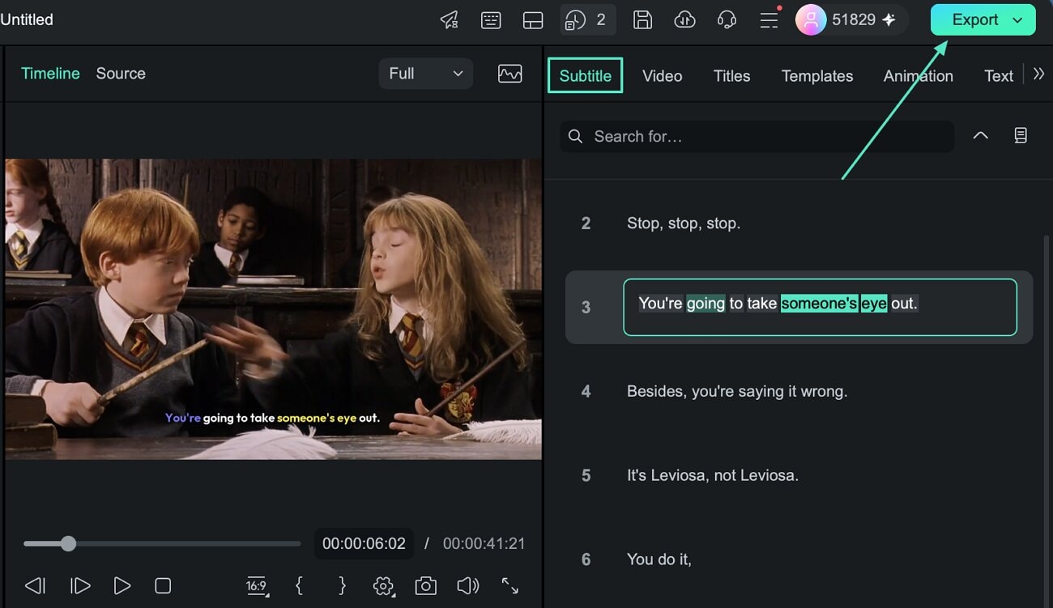Switch the panel layout icon
Image resolution: width=1053 pixels, height=608 pixels.
533,20
